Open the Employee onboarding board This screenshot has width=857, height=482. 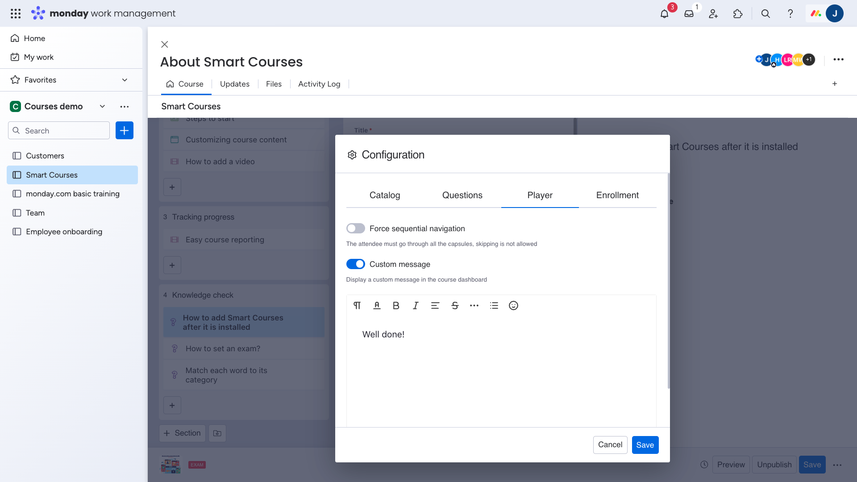pyautogui.click(x=72, y=232)
